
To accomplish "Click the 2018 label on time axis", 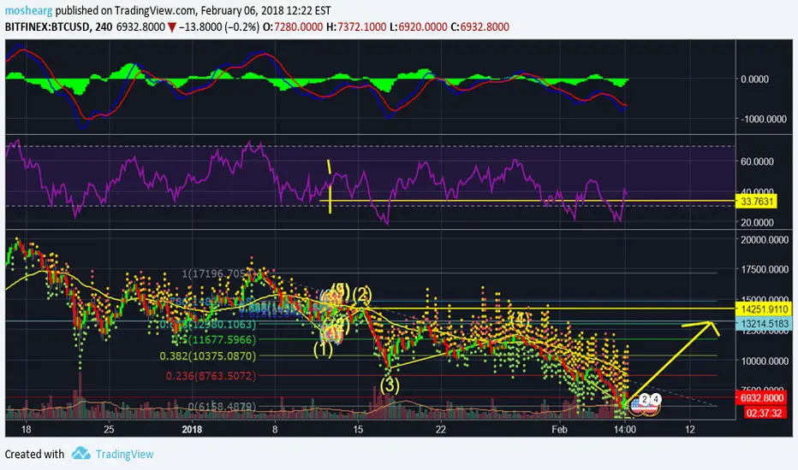I will (x=192, y=429).
